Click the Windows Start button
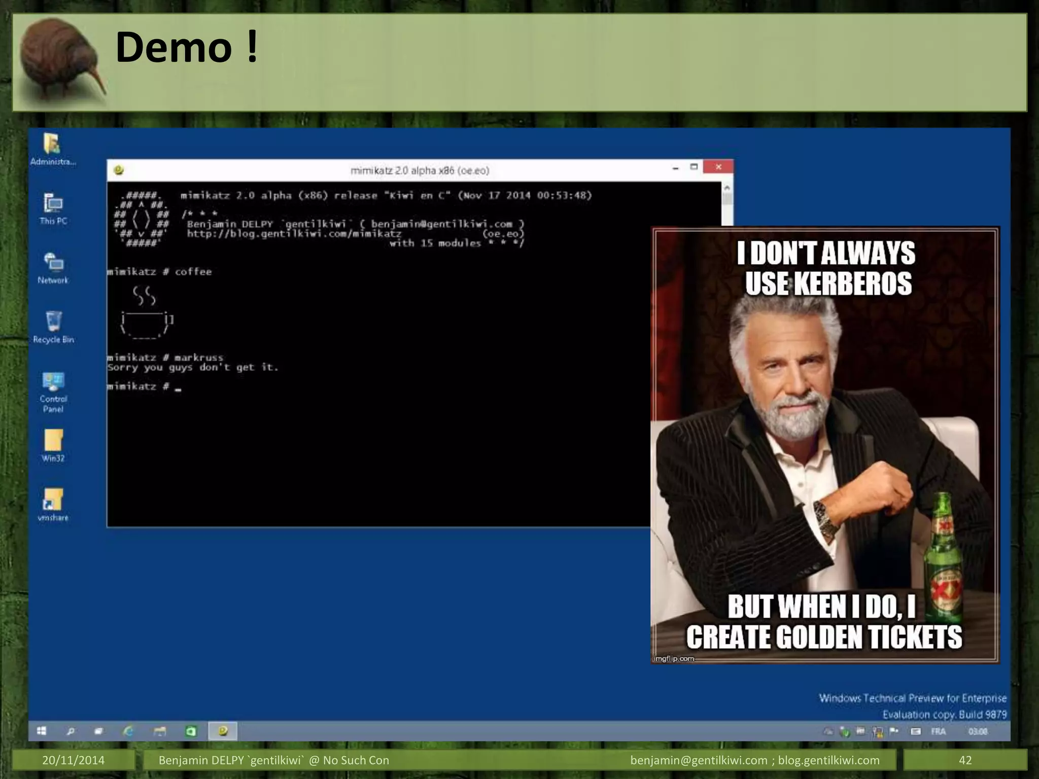The image size is (1039, 779). click(42, 731)
